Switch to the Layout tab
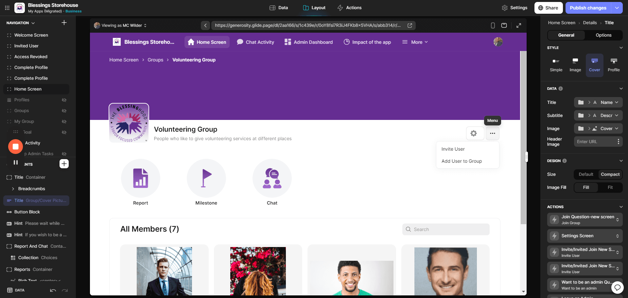The width and height of the screenshot is (628, 298). click(x=314, y=8)
